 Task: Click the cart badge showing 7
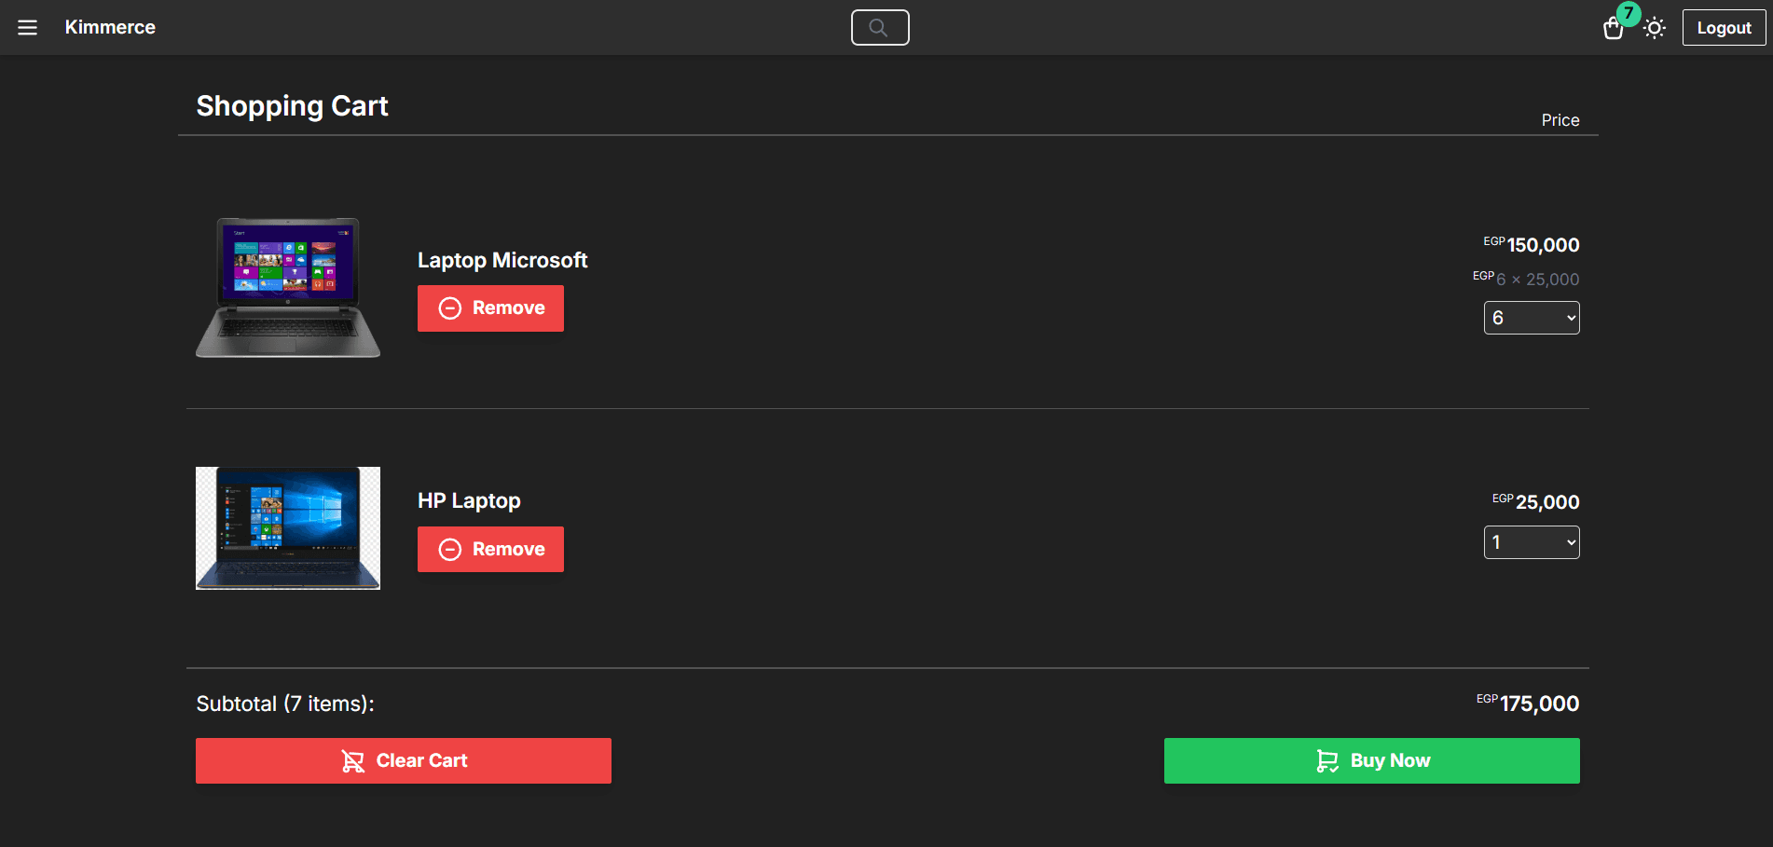point(1629,13)
